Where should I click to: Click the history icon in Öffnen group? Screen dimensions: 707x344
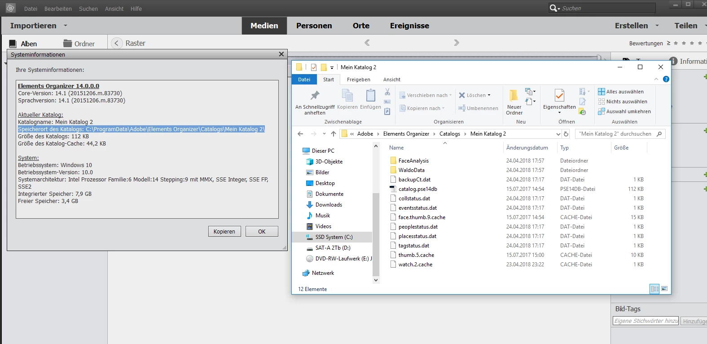(x=582, y=111)
